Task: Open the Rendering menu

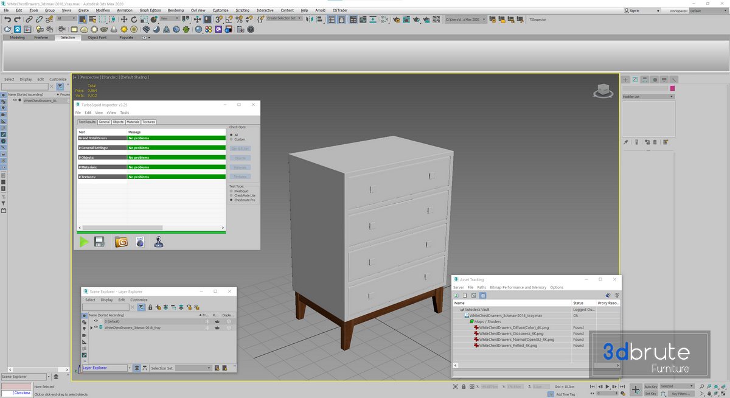Action: (175, 10)
